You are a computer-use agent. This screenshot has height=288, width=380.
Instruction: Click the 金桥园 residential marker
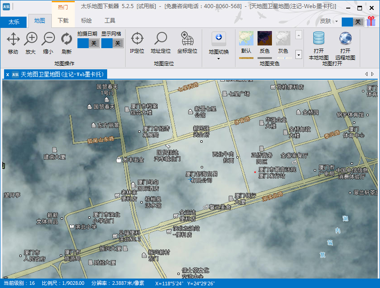[299, 112]
